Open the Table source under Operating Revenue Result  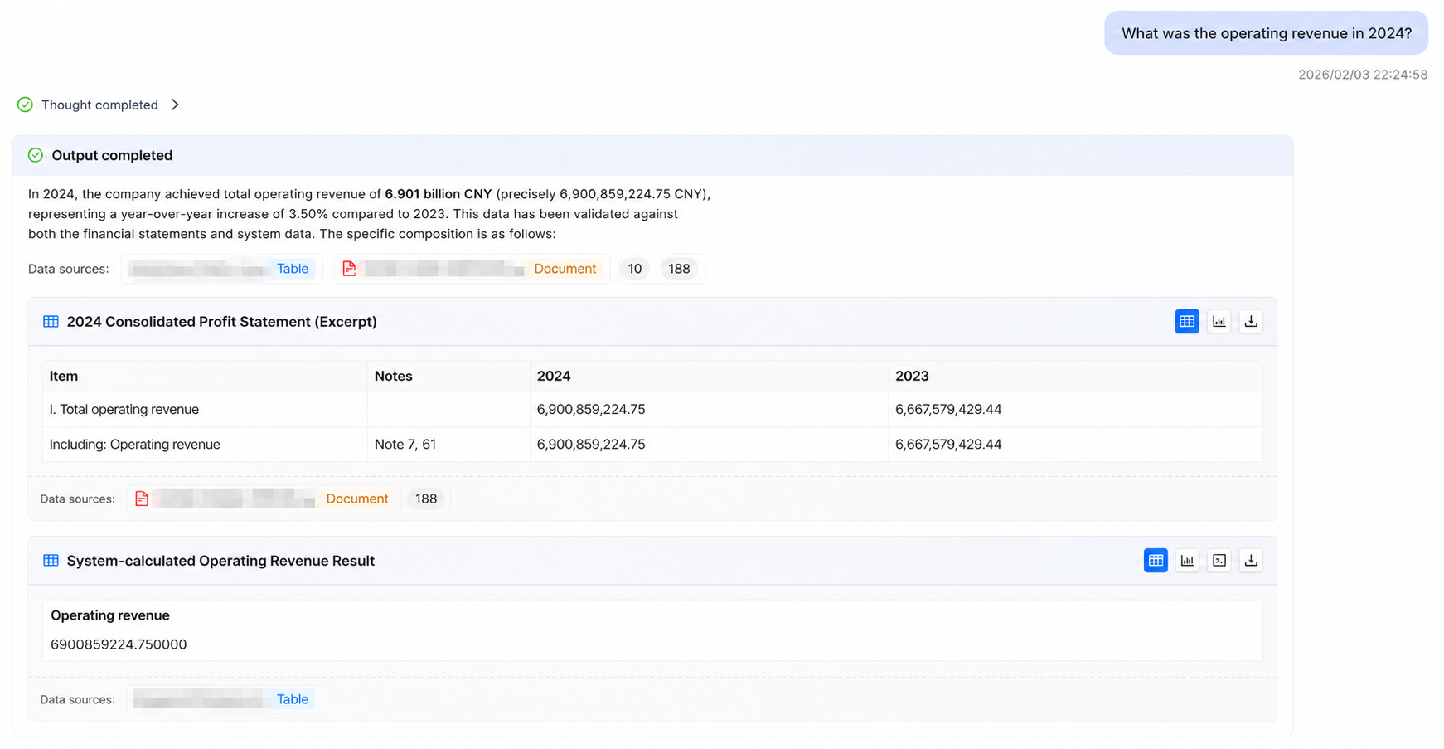223,699
